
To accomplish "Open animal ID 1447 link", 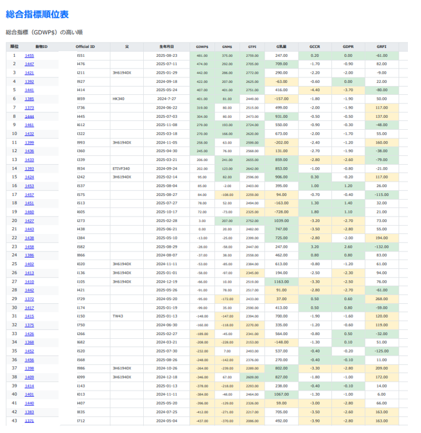I will coord(29,64).
